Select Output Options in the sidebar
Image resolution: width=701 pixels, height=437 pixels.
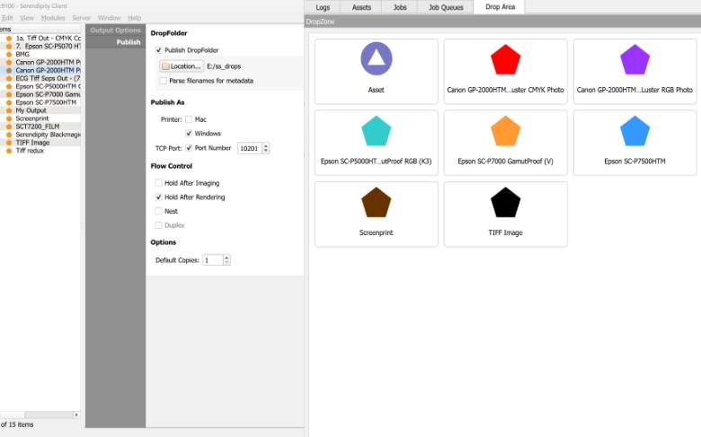tap(115, 31)
